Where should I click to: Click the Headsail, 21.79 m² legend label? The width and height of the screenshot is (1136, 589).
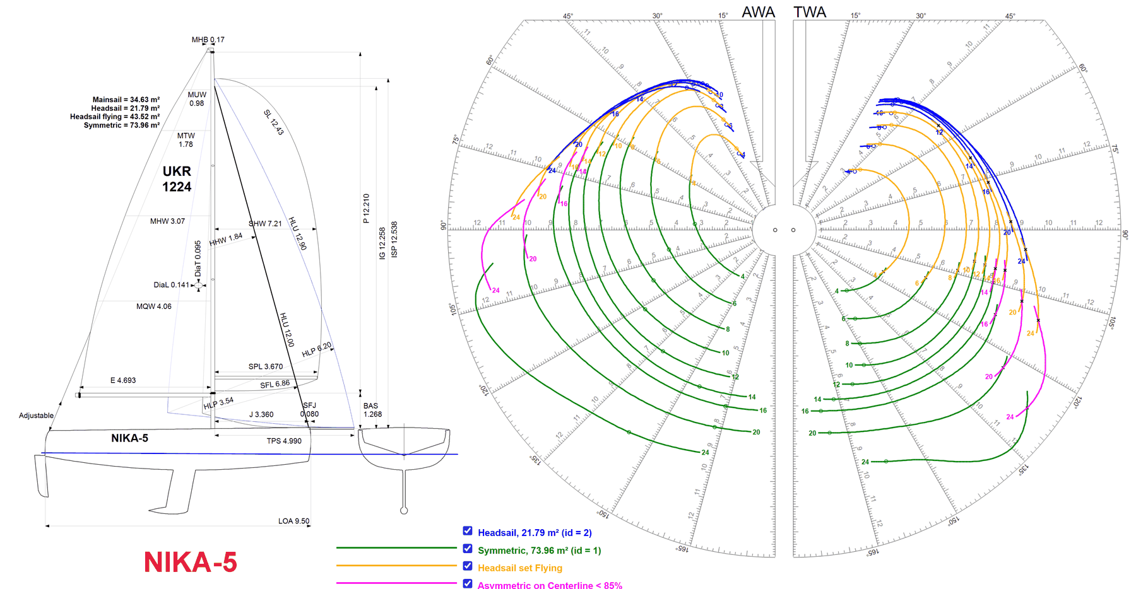pyautogui.click(x=535, y=533)
